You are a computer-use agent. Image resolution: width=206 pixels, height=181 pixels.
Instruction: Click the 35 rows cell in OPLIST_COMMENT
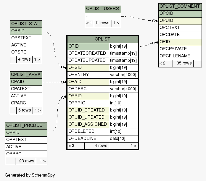[x=184, y=63]
